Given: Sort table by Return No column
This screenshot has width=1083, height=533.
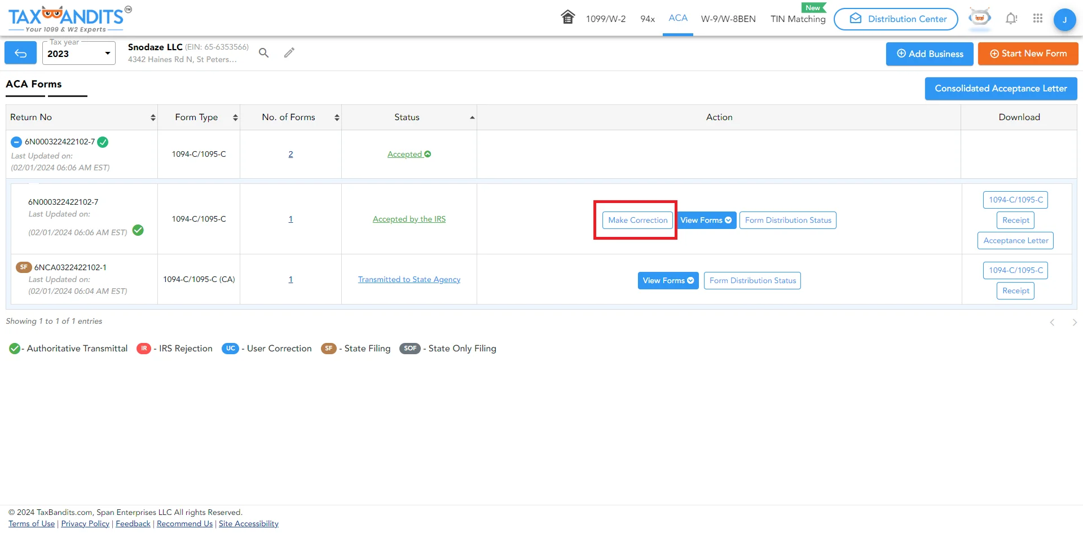Looking at the screenshot, I should (x=82, y=117).
